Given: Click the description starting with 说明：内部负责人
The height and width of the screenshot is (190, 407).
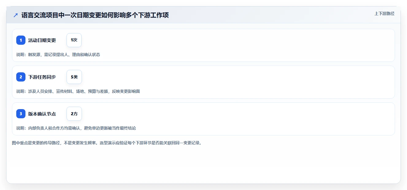Looking at the screenshot, I should coord(76,128).
